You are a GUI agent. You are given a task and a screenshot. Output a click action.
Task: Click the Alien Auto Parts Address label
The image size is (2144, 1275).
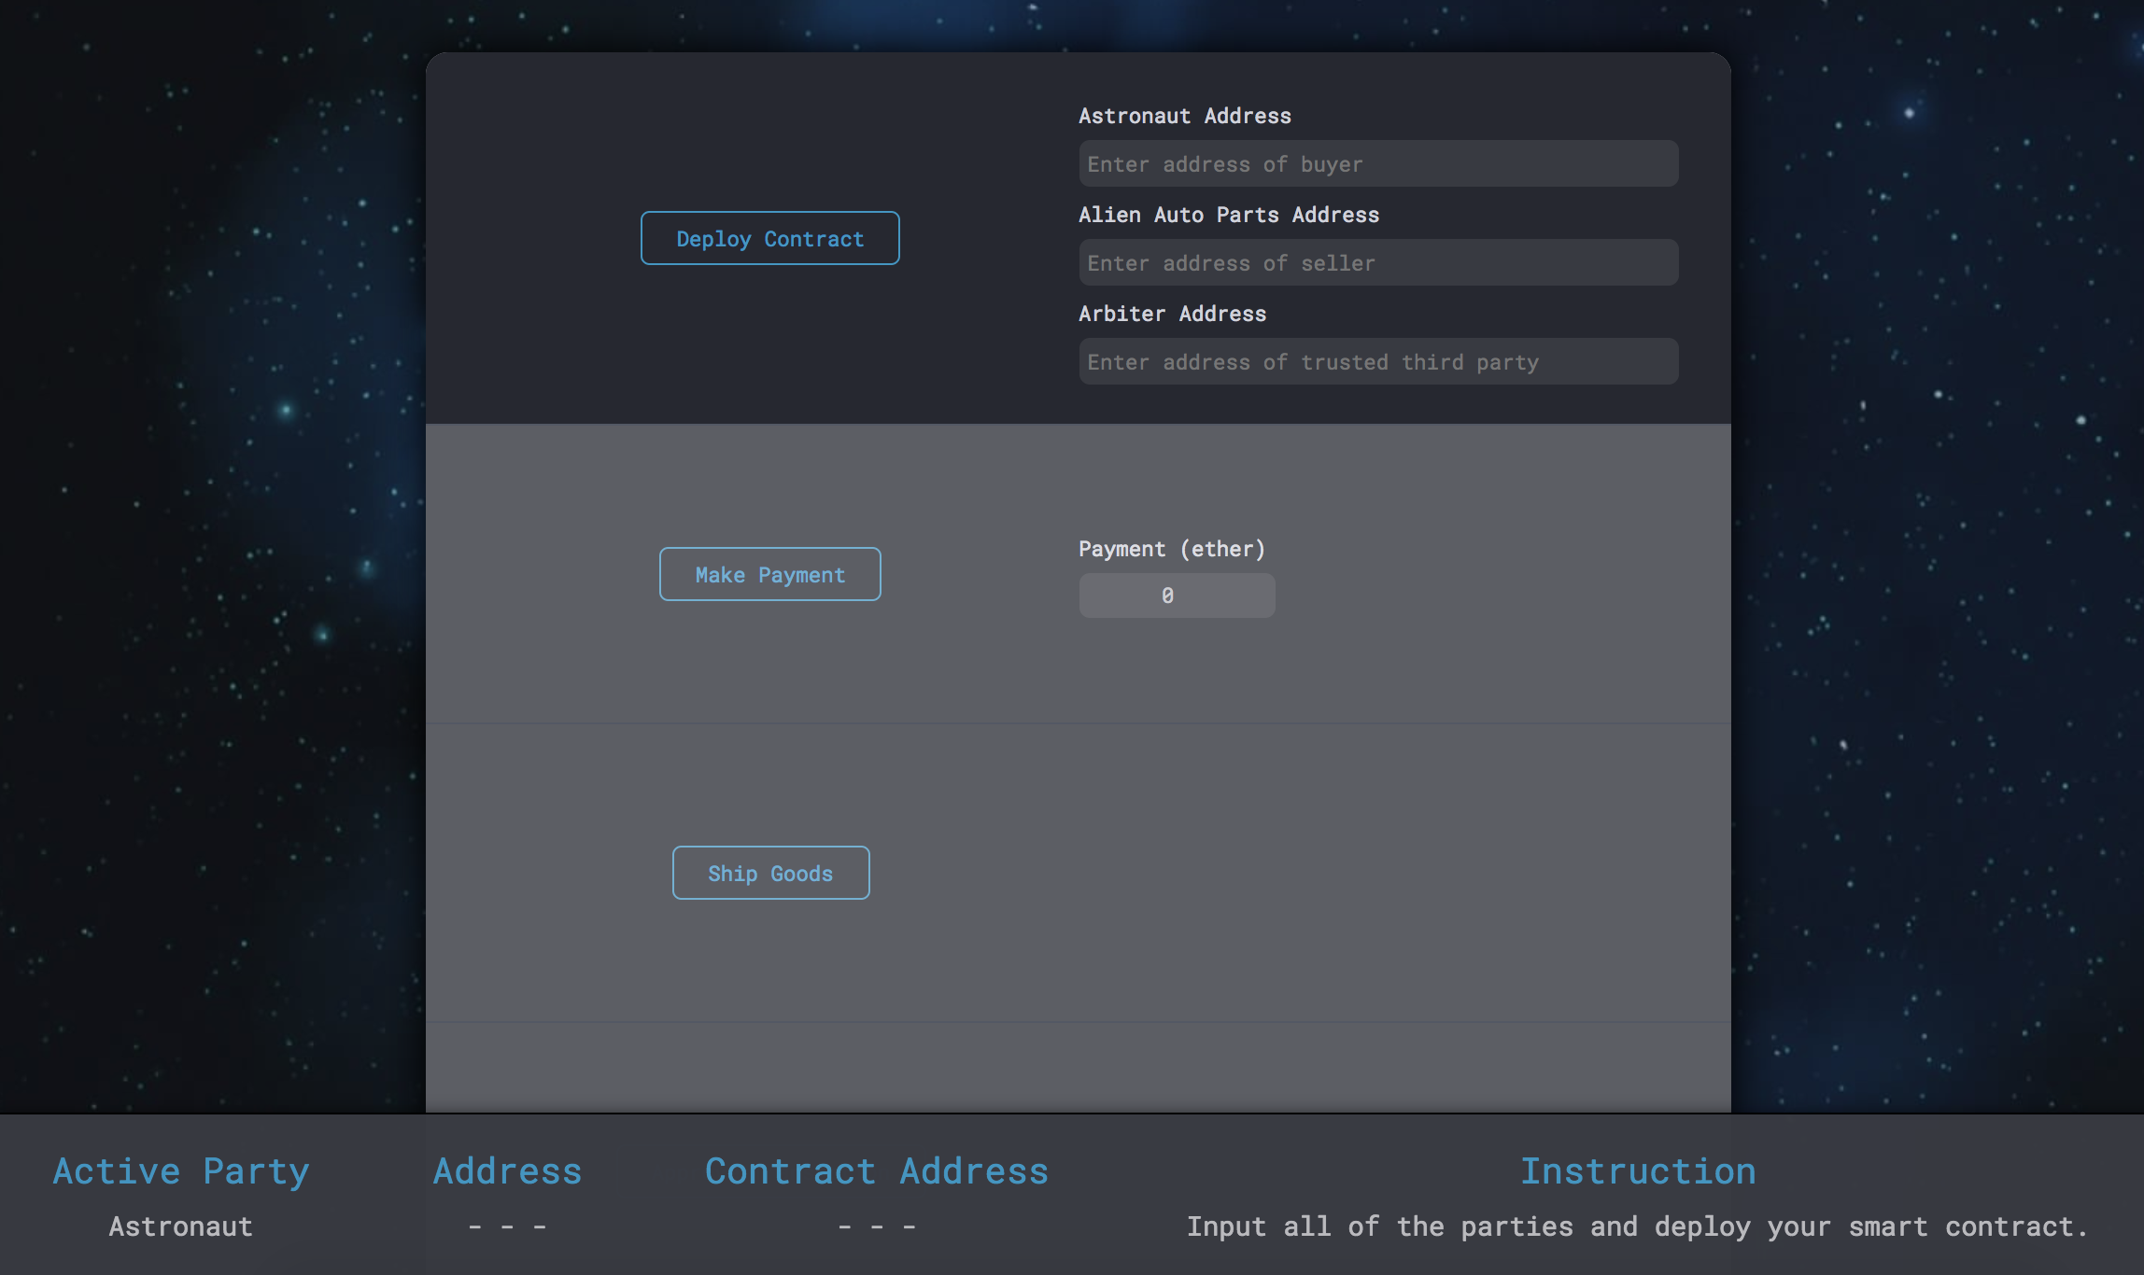(x=1228, y=215)
